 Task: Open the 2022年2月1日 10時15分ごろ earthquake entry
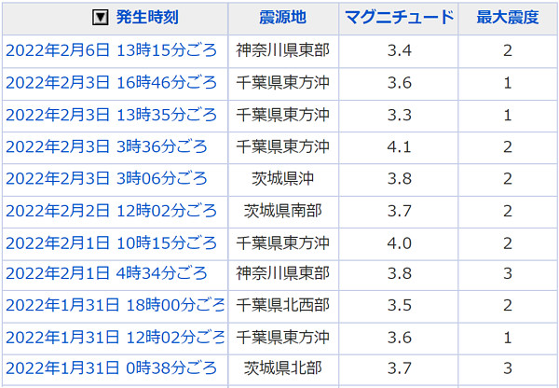point(111,243)
